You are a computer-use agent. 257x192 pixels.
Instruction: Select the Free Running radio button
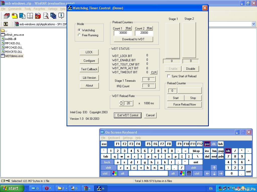point(79,35)
